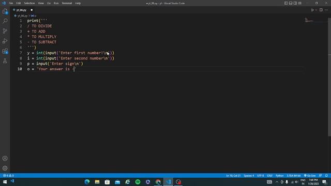Open the Extensions view
The height and width of the screenshot is (186, 331).
coord(5,51)
